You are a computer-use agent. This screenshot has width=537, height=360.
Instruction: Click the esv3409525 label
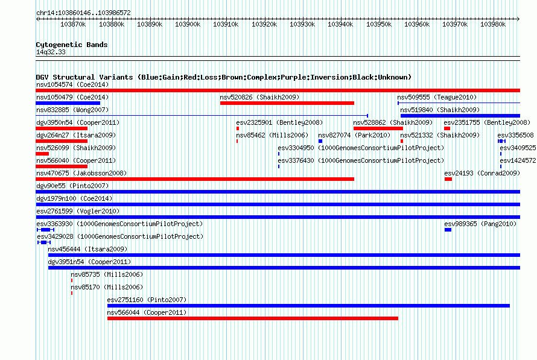pos(518,148)
